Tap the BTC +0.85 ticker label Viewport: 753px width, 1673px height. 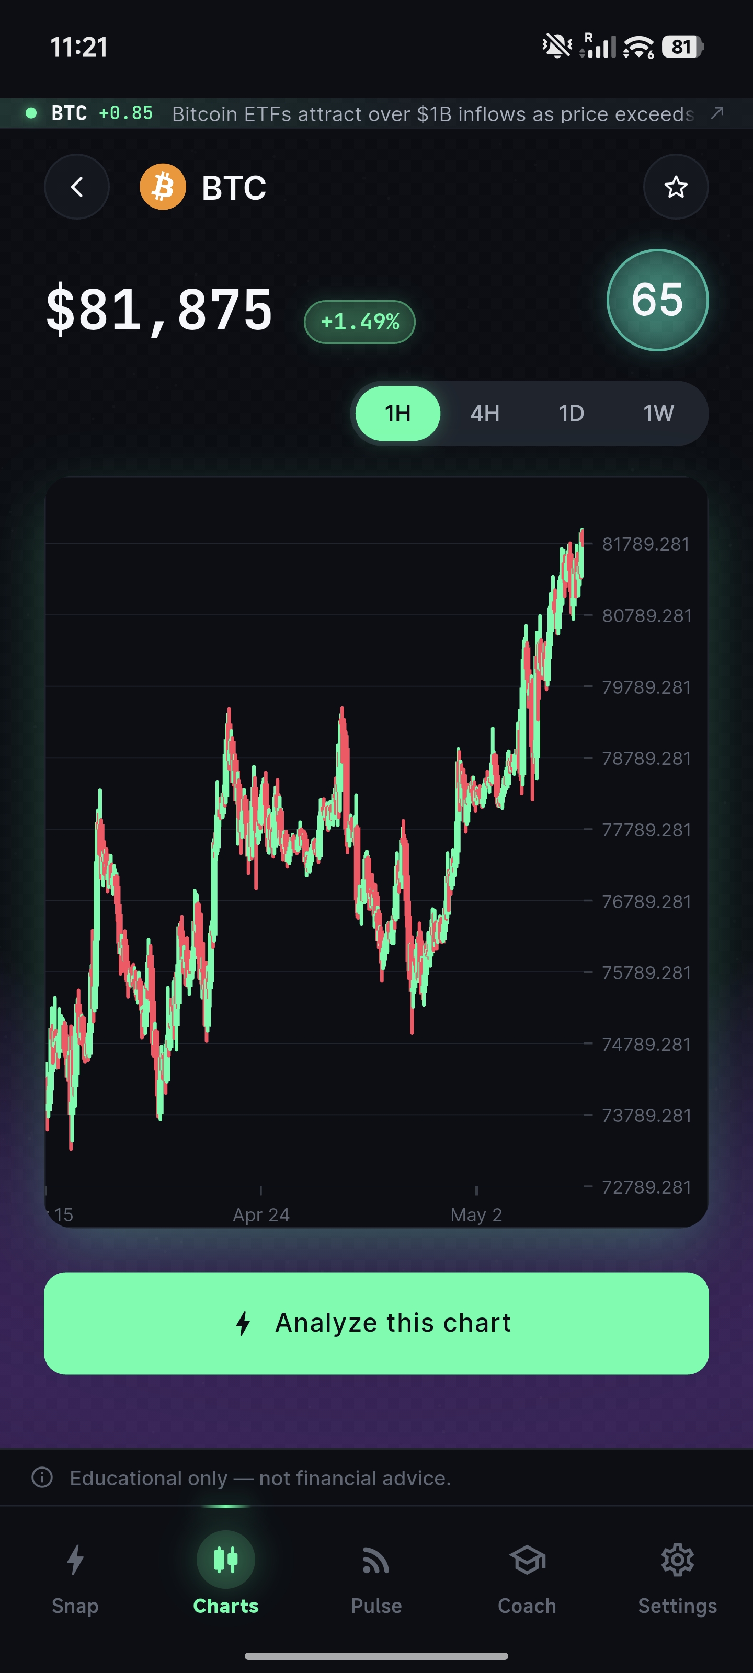tap(102, 113)
